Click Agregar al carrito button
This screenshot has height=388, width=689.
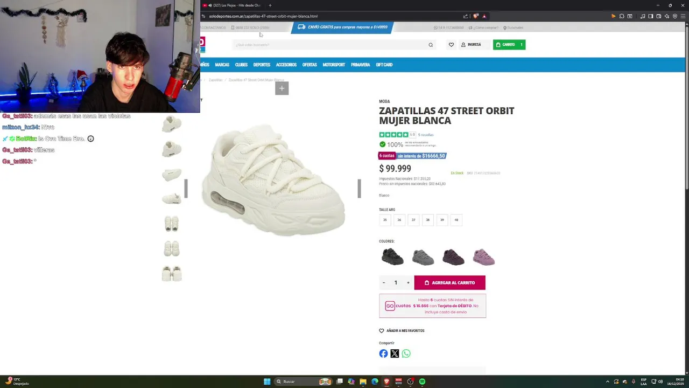[449, 282]
